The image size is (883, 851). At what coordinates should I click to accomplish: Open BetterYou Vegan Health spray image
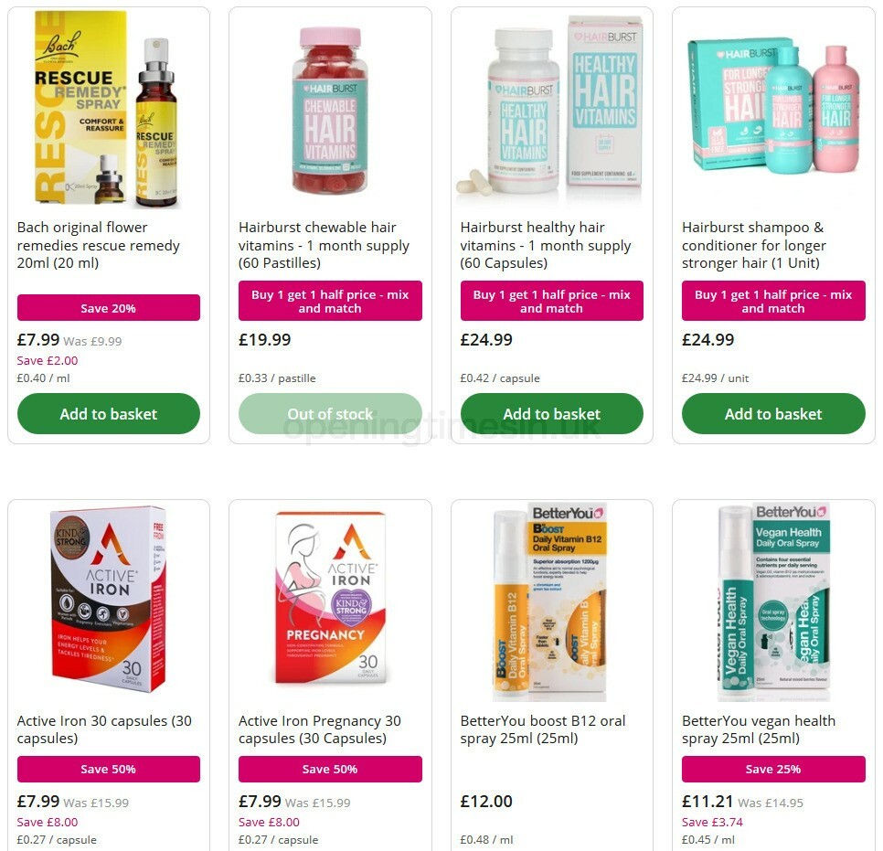tap(773, 601)
